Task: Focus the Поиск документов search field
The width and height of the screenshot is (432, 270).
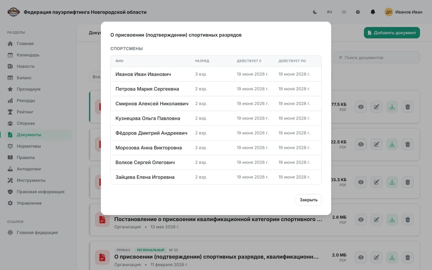Action: 377,58
